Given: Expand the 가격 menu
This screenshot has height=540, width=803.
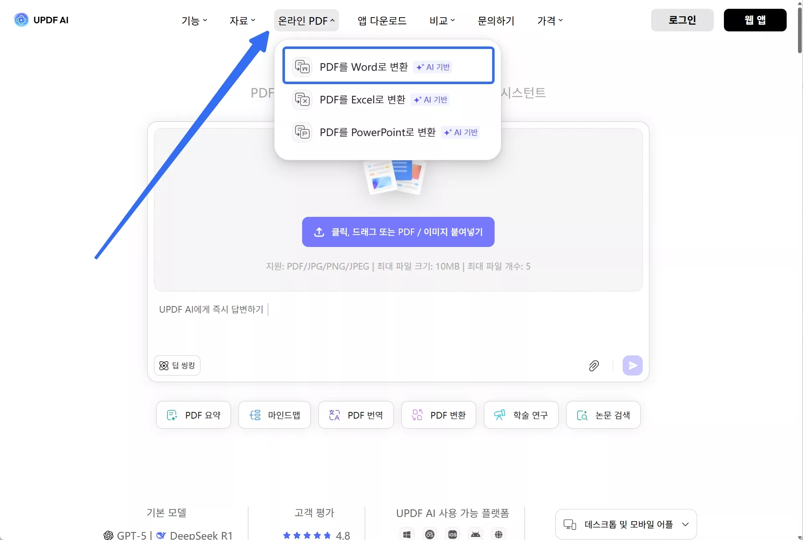Looking at the screenshot, I should pyautogui.click(x=550, y=21).
